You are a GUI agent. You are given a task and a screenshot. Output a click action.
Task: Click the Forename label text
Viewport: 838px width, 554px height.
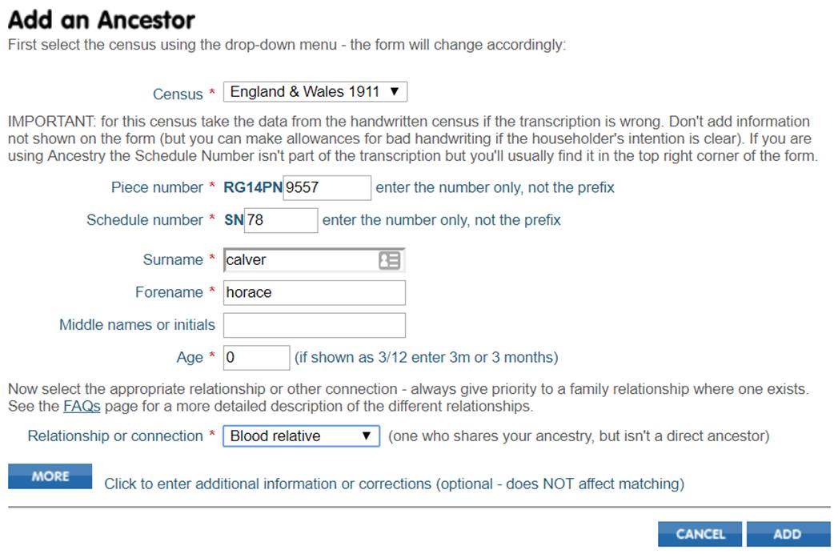pos(169,292)
